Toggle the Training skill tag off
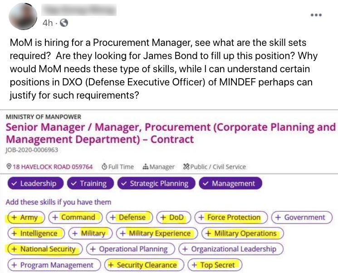Image resolution: width=338 pixels, height=273 pixels. coord(90,184)
